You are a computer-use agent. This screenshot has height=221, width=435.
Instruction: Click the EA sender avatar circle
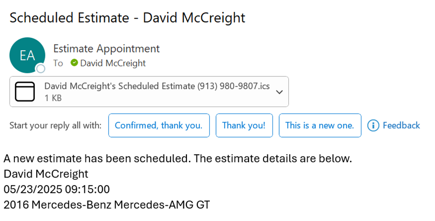coord(27,55)
